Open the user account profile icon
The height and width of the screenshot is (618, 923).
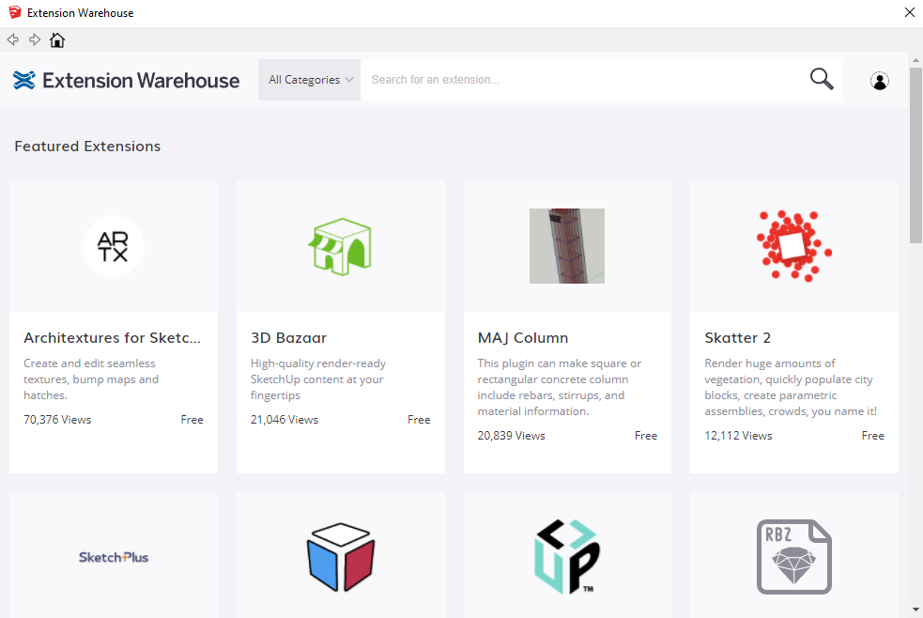point(880,81)
